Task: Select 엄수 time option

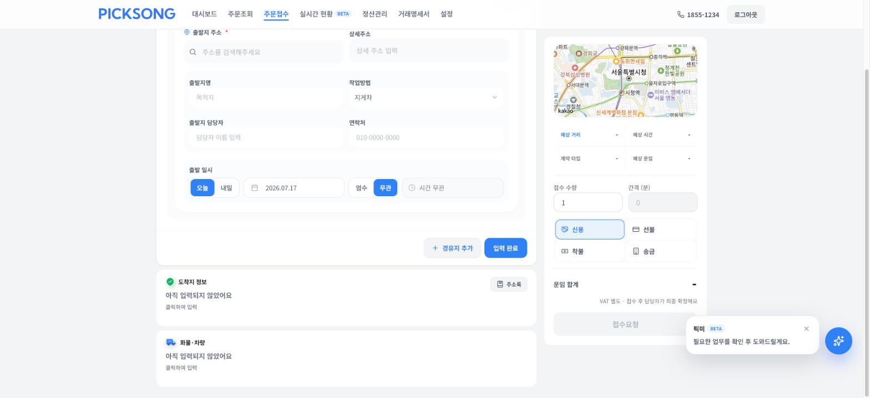Action: 361,188
